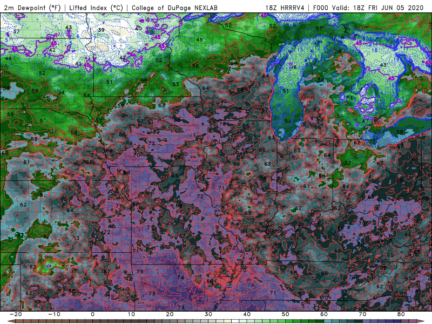Image resolution: width=432 pixels, height=324 pixels.
Task: Click the '2m Dewpoint (°F)' title text
Action: pyautogui.click(x=32, y=8)
